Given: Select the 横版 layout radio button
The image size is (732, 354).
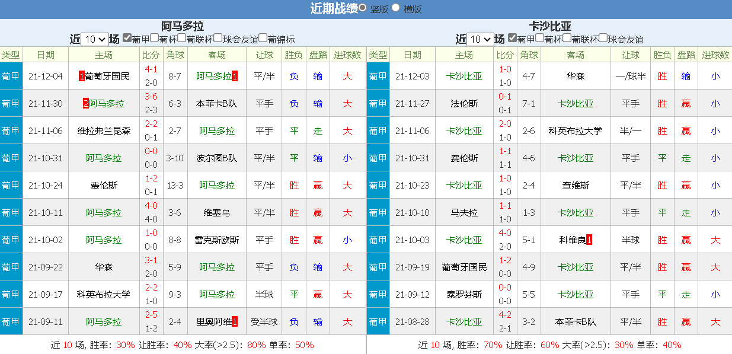Looking at the screenshot, I should 396,8.
